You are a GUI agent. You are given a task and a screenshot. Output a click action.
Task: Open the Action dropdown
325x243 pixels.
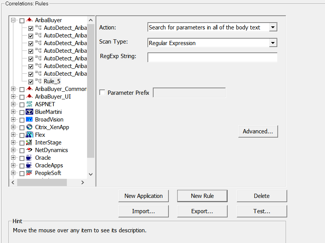point(273,27)
